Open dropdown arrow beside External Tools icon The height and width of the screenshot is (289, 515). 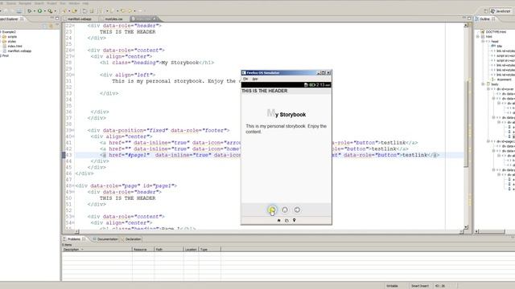tap(55, 11)
